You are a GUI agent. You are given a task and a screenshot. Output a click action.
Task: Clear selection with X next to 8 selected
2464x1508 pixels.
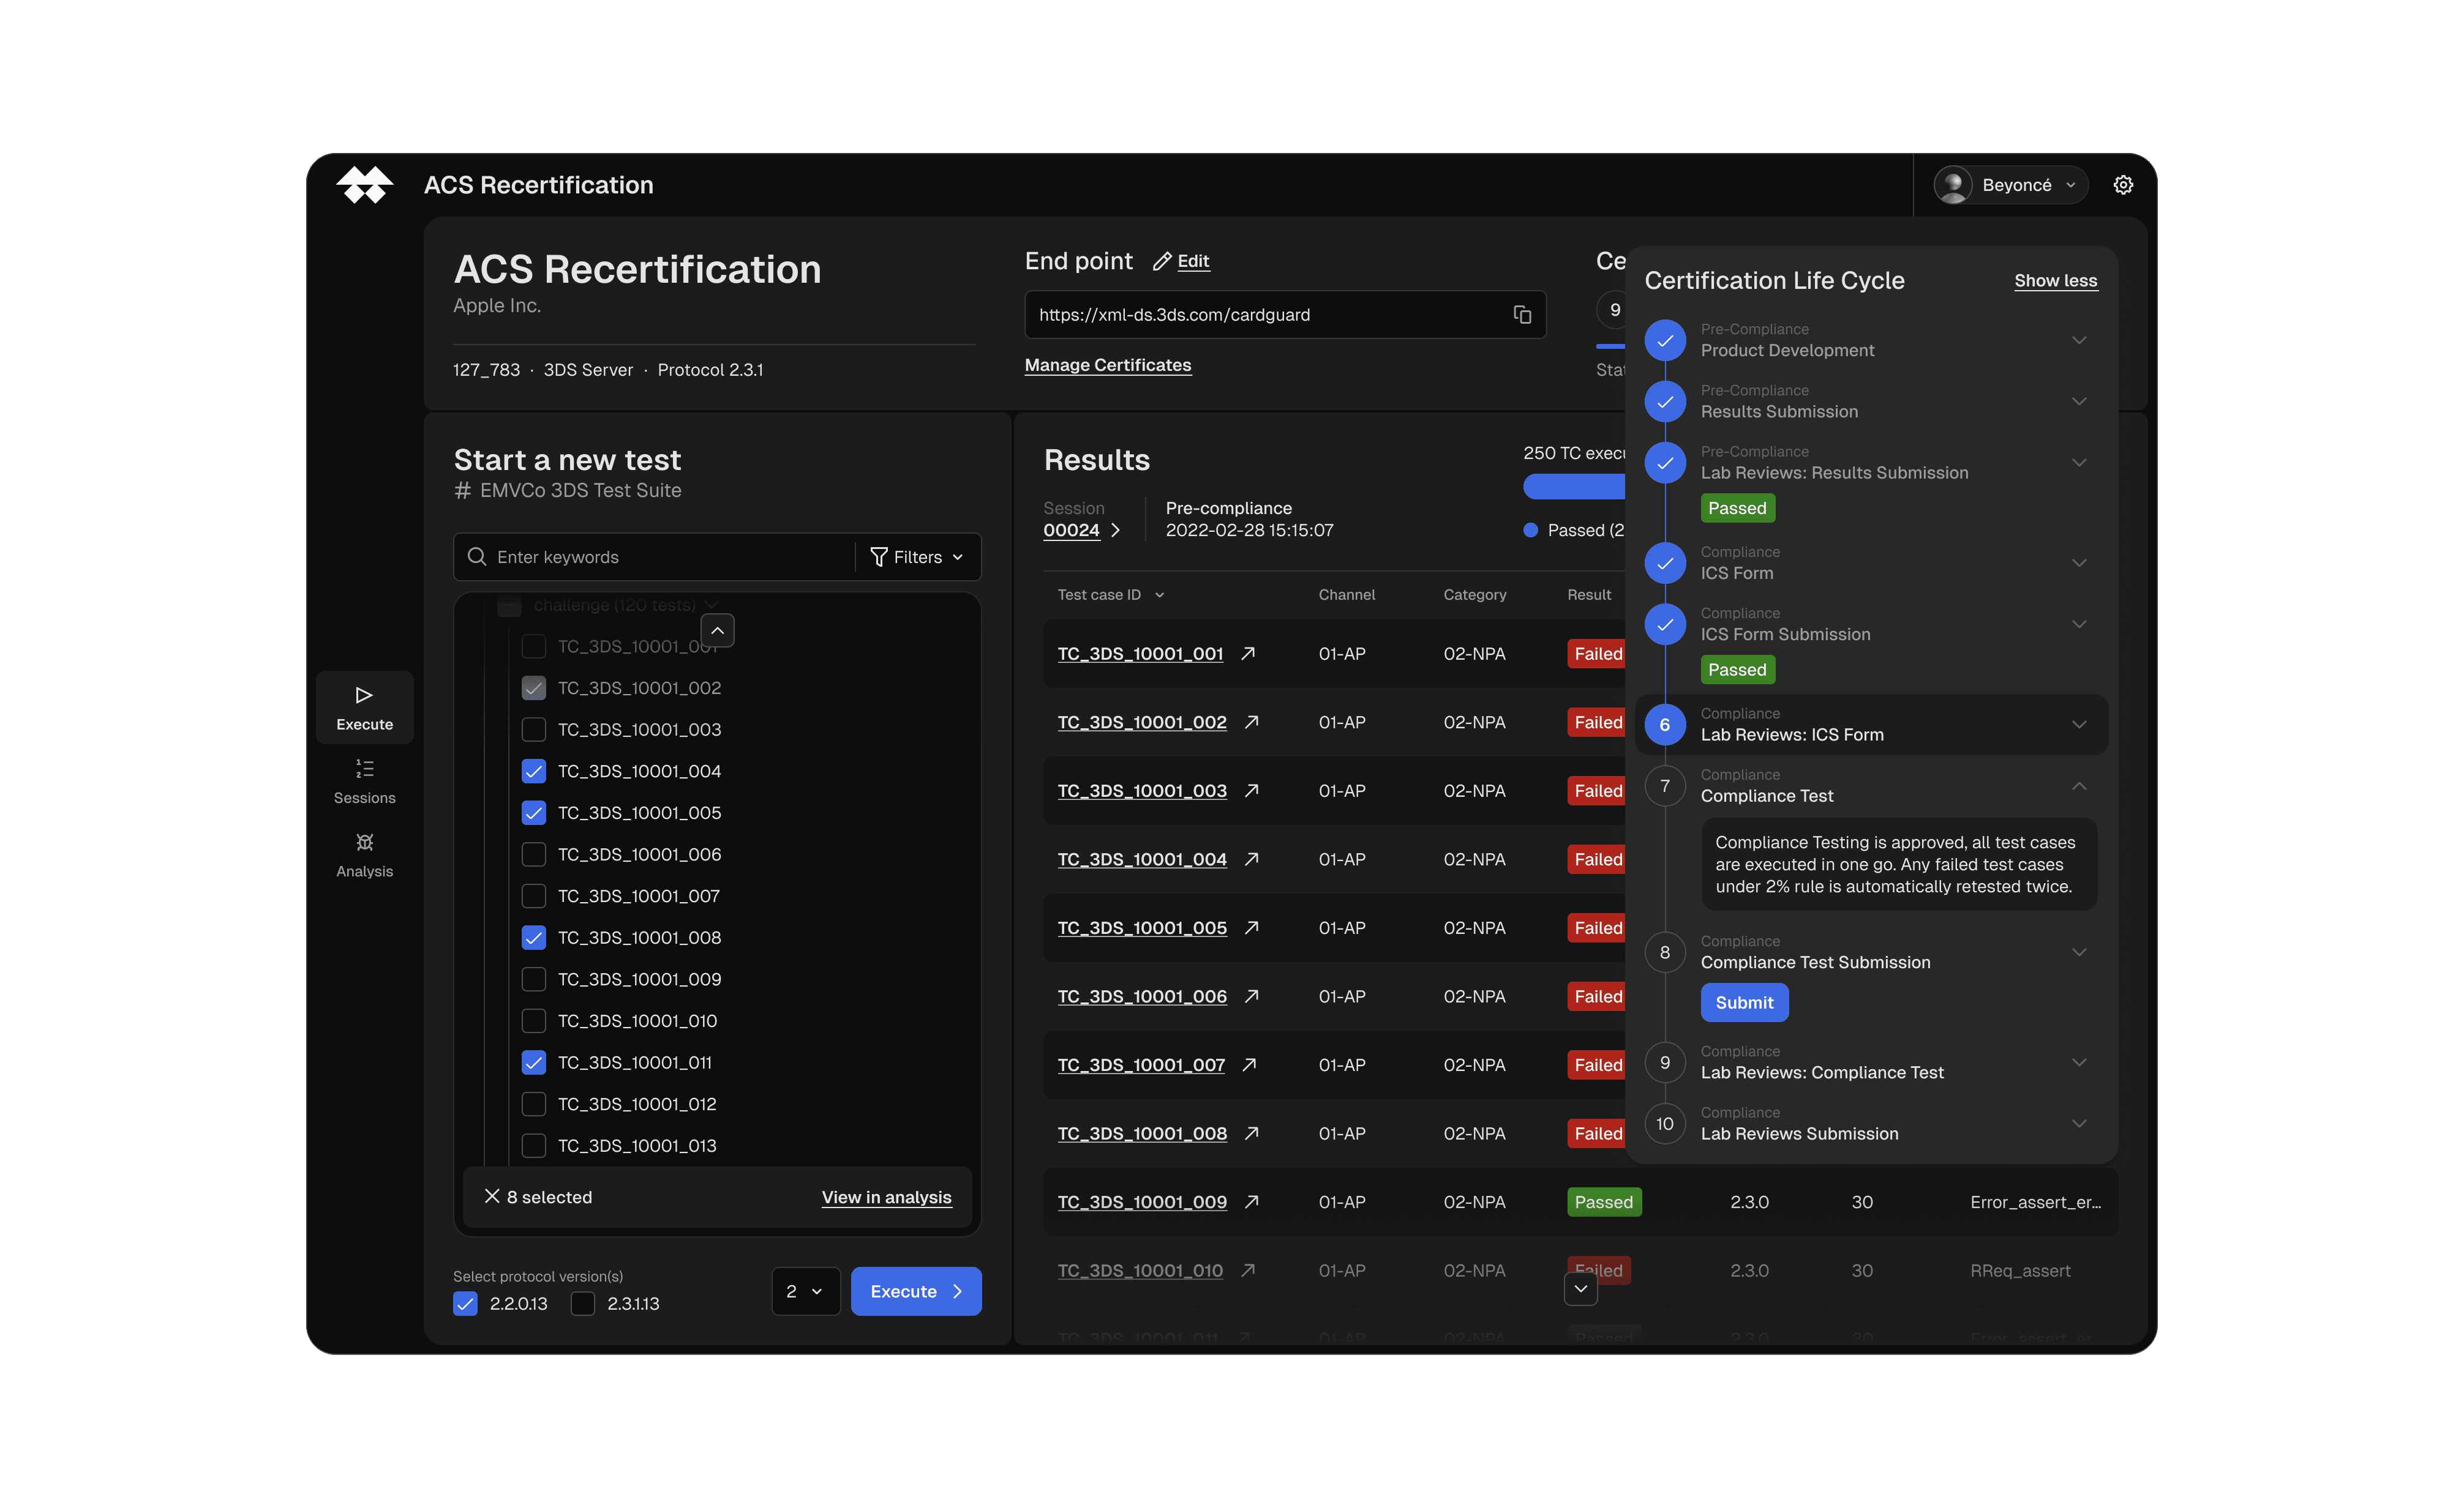pos(491,1196)
